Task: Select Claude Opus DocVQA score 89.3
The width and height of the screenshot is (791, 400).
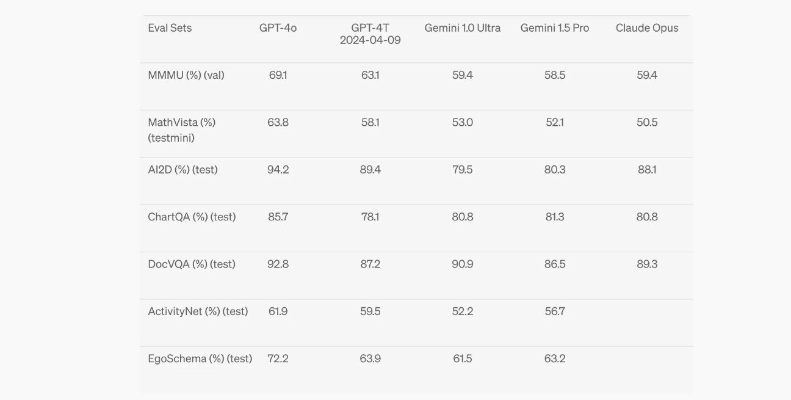Action: tap(647, 264)
